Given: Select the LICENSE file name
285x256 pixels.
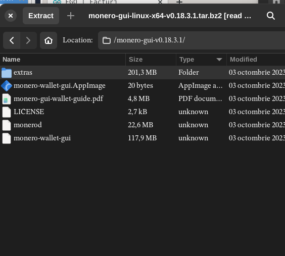Looking at the screenshot, I should [x=29, y=112].
